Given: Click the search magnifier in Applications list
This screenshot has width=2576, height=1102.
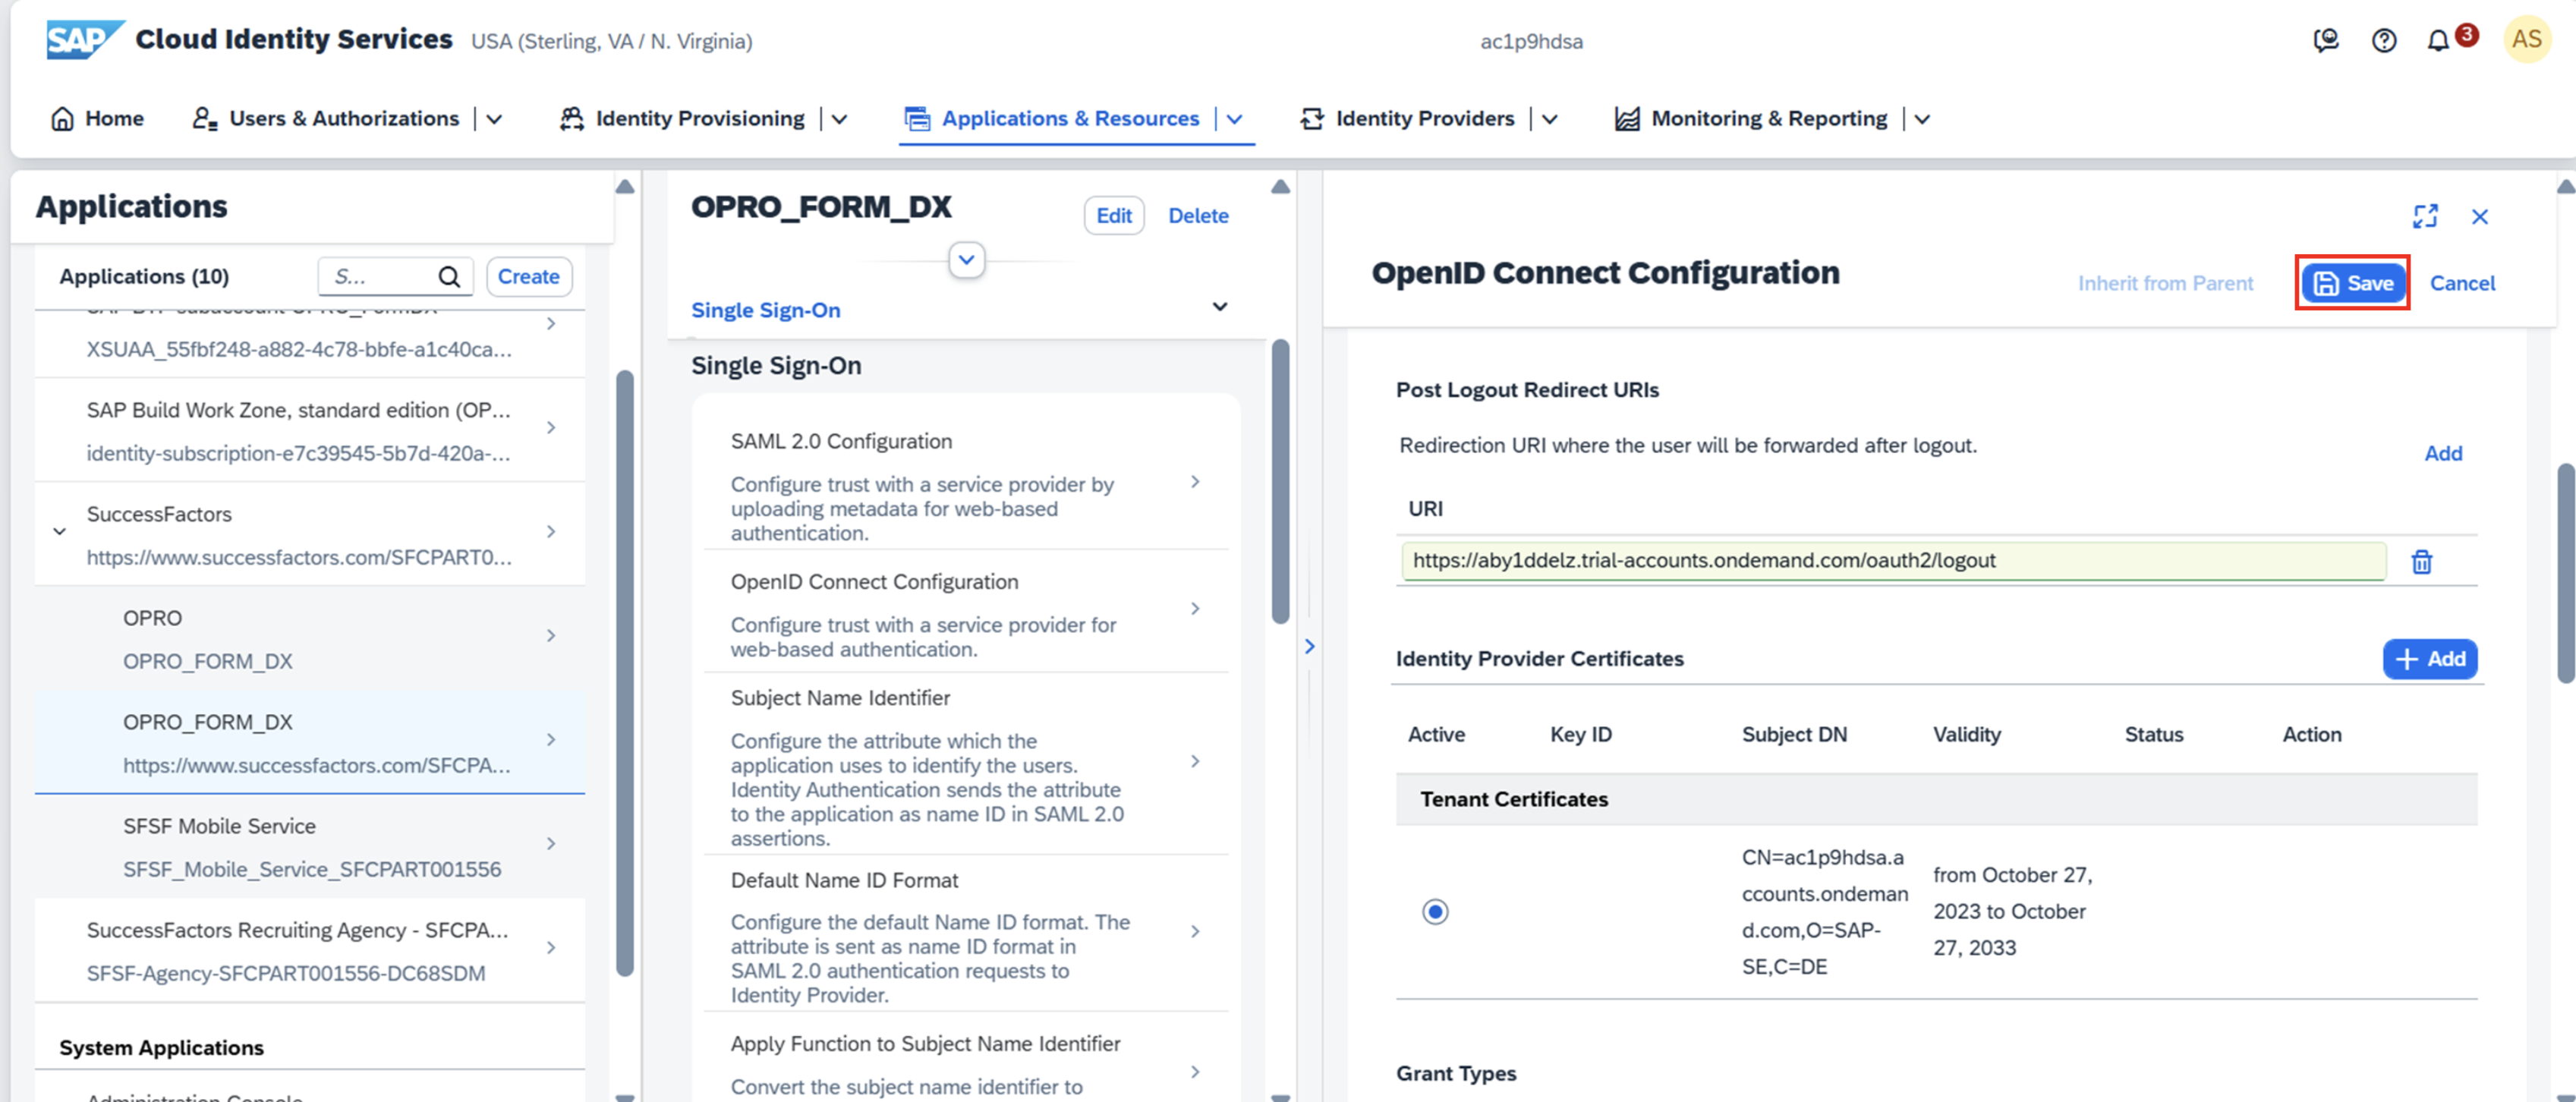Looking at the screenshot, I should (x=449, y=277).
